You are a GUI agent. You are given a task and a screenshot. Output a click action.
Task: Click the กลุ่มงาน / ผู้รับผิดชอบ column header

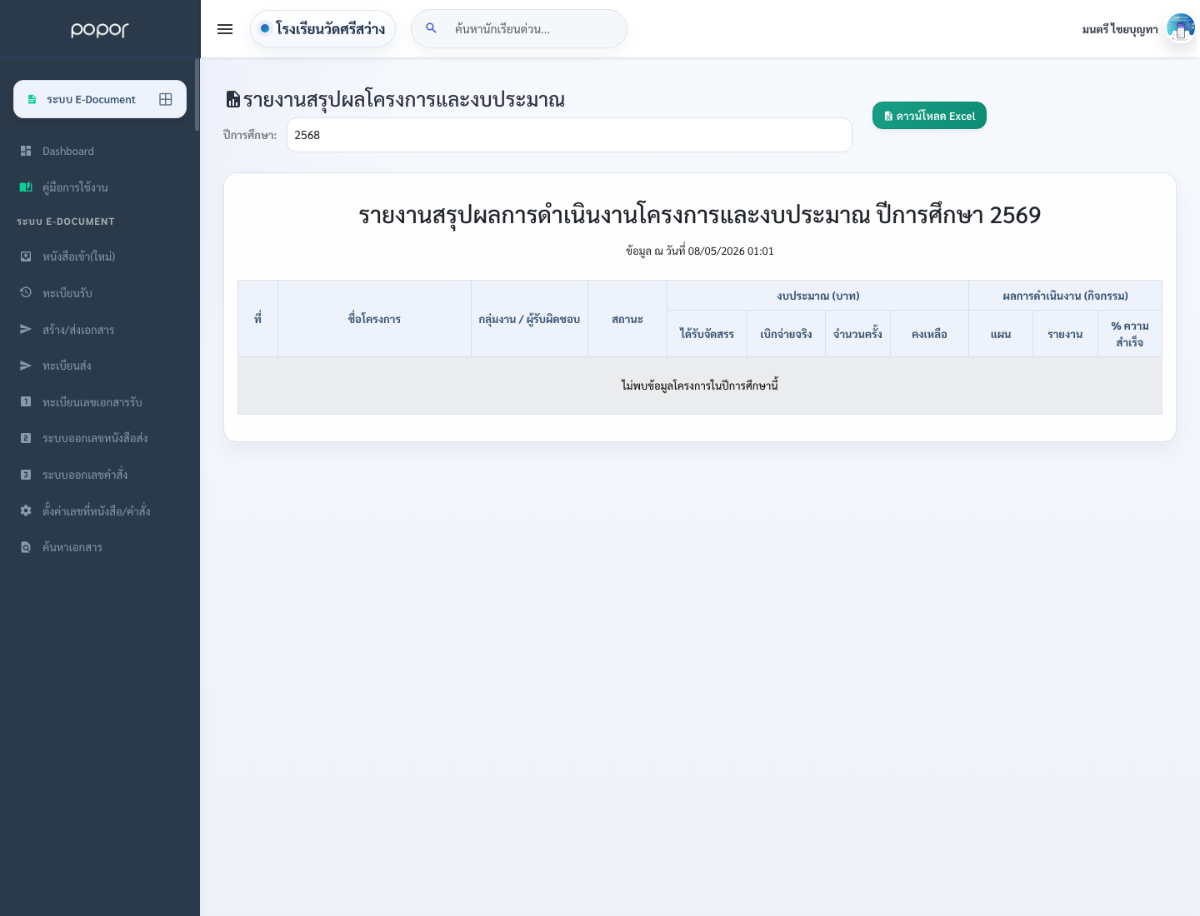pyautogui.click(x=529, y=319)
